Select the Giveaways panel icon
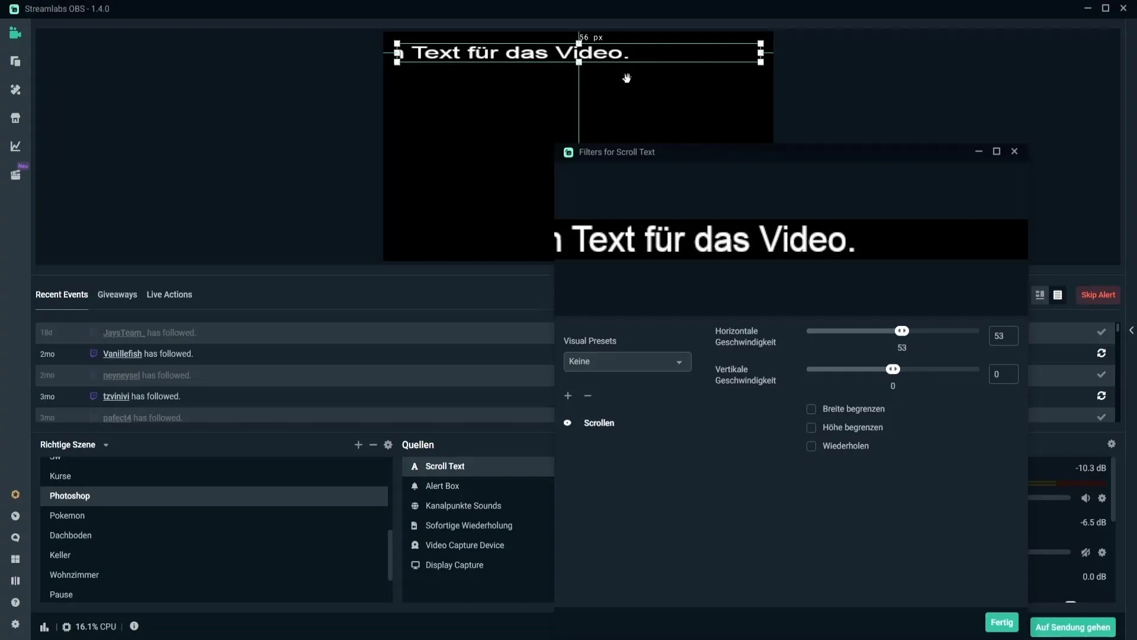The image size is (1137, 640). point(117,295)
